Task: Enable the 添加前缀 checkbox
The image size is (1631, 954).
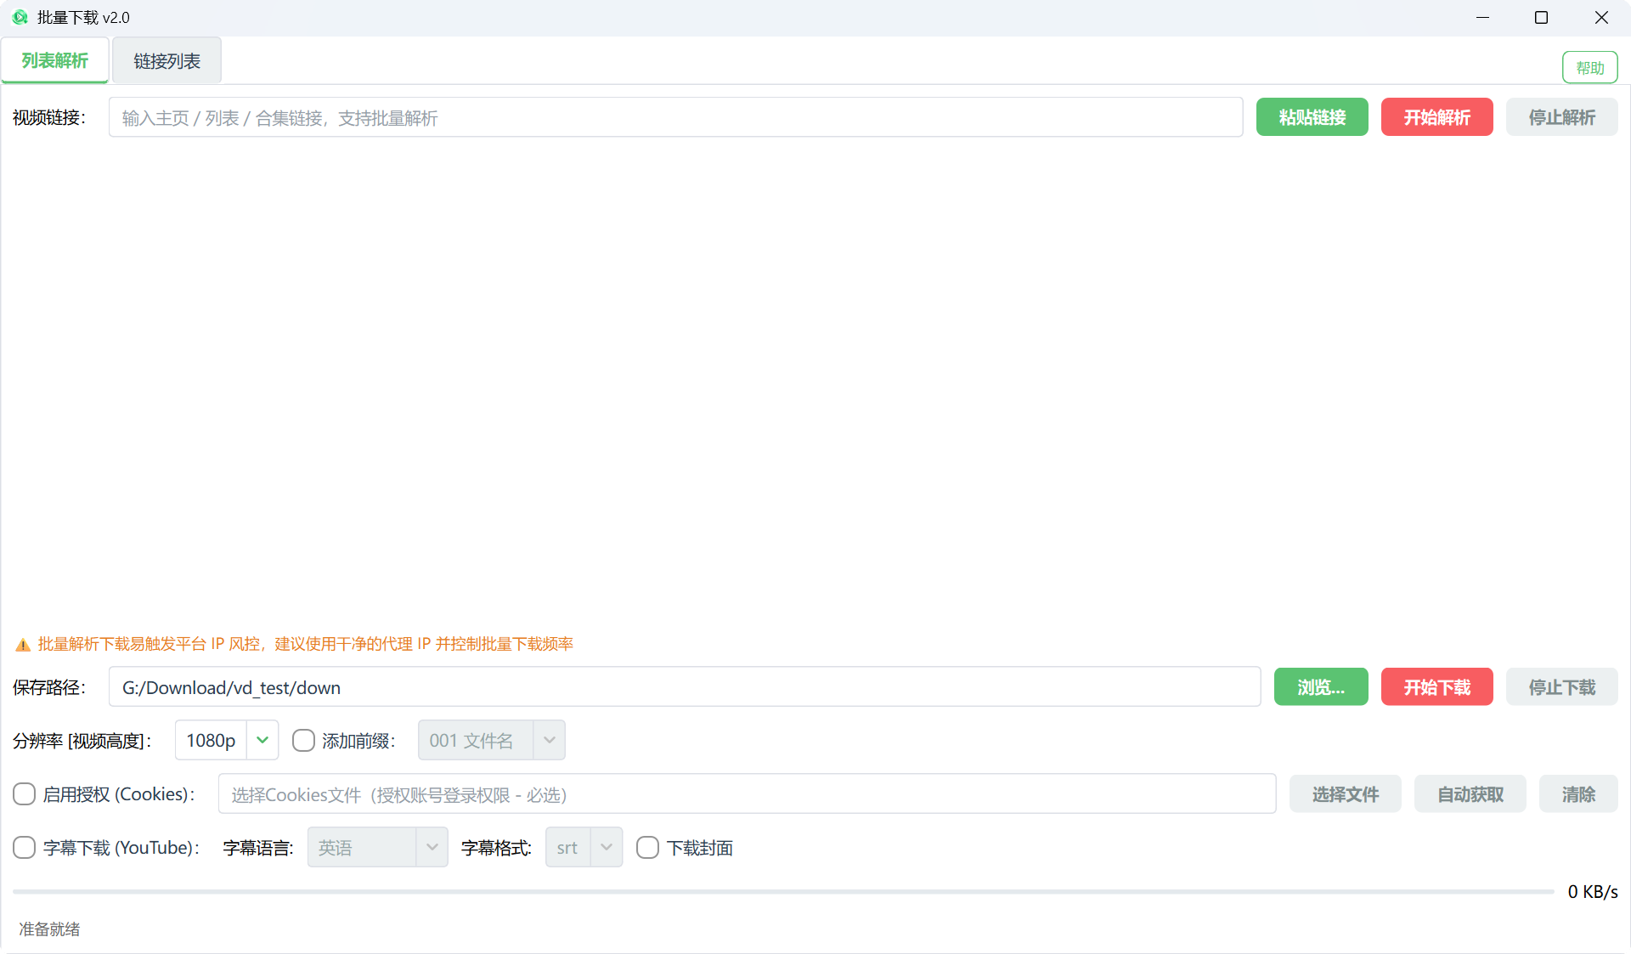Action: (x=303, y=741)
